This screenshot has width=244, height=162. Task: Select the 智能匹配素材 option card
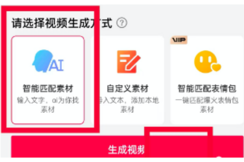tap(48, 80)
